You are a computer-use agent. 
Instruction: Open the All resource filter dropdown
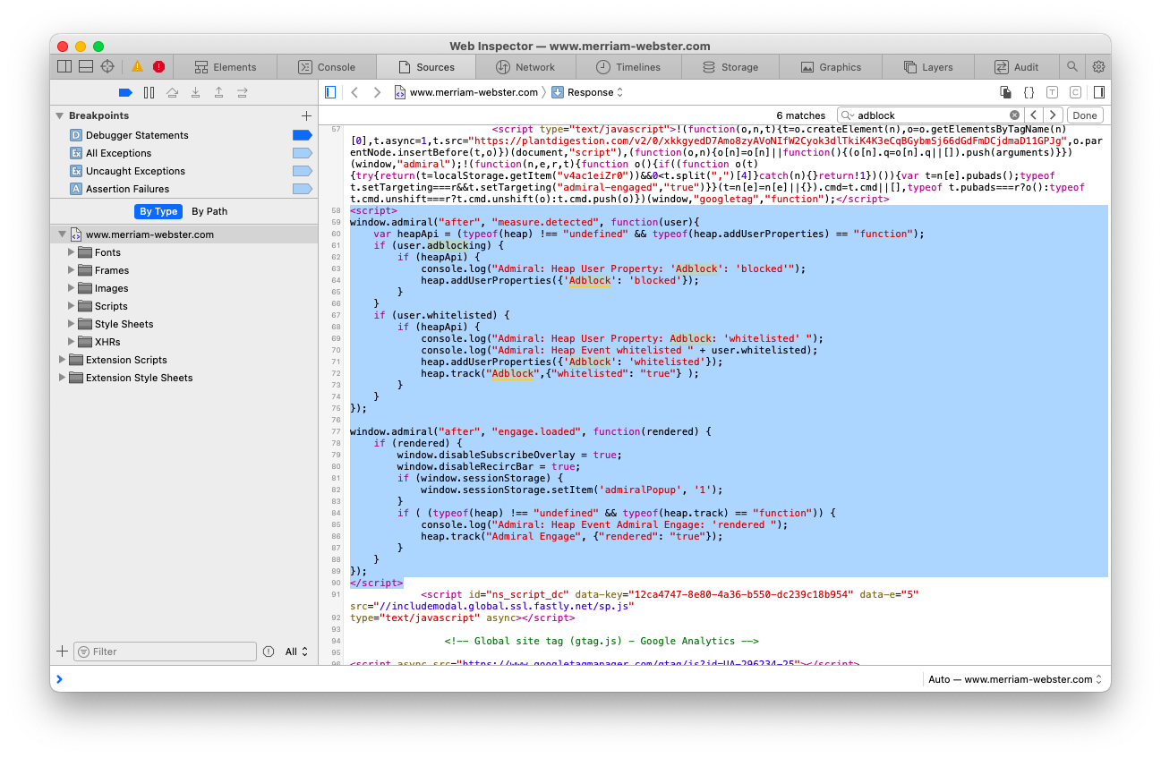(x=296, y=652)
